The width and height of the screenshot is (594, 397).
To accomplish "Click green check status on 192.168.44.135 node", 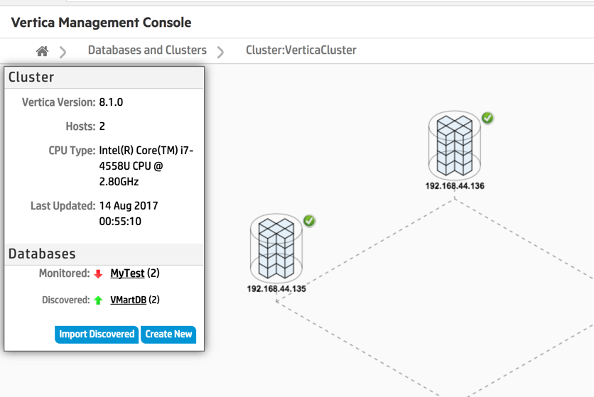I will [x=309, y=222].
